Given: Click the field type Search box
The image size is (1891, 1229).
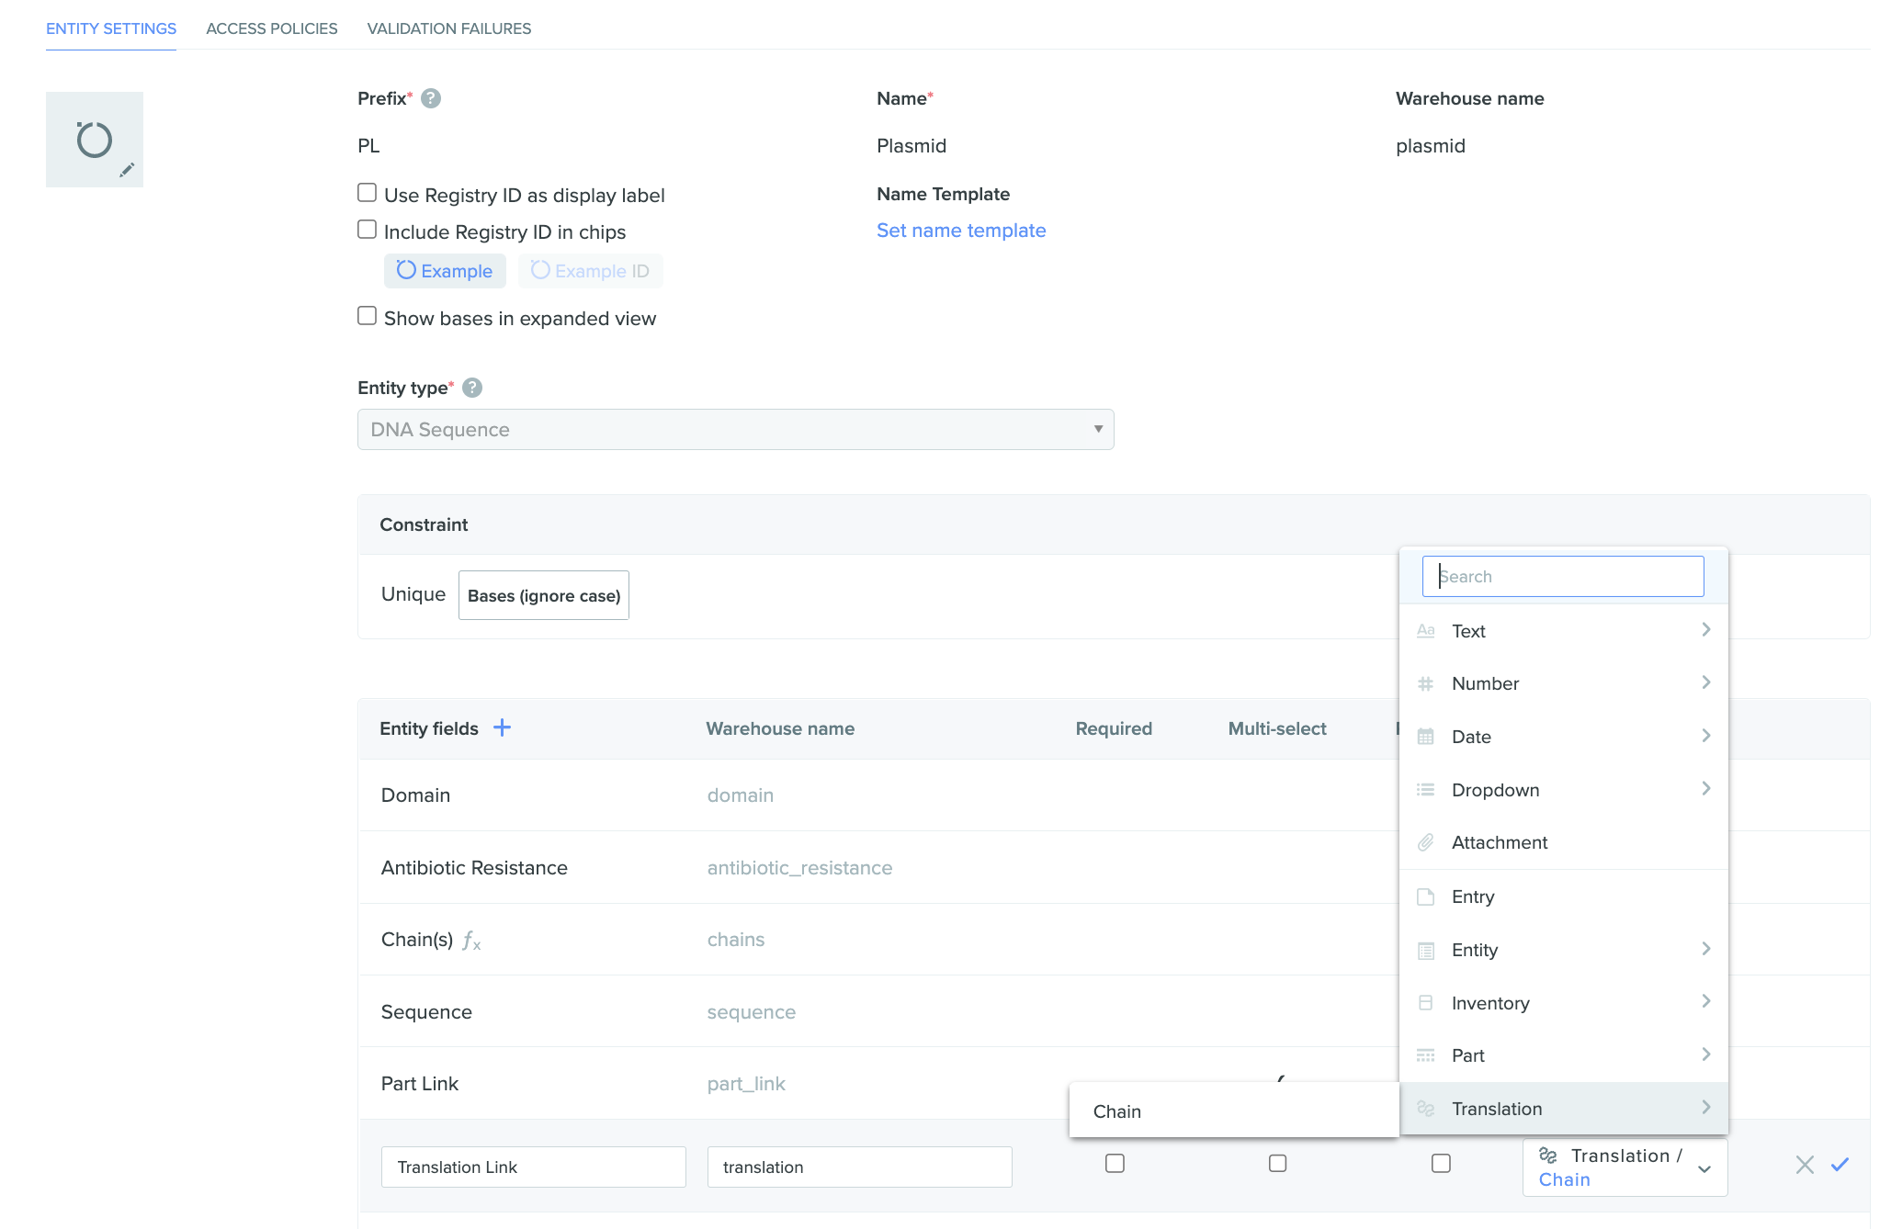Looking at the screenshot, I should (1562, 577).
